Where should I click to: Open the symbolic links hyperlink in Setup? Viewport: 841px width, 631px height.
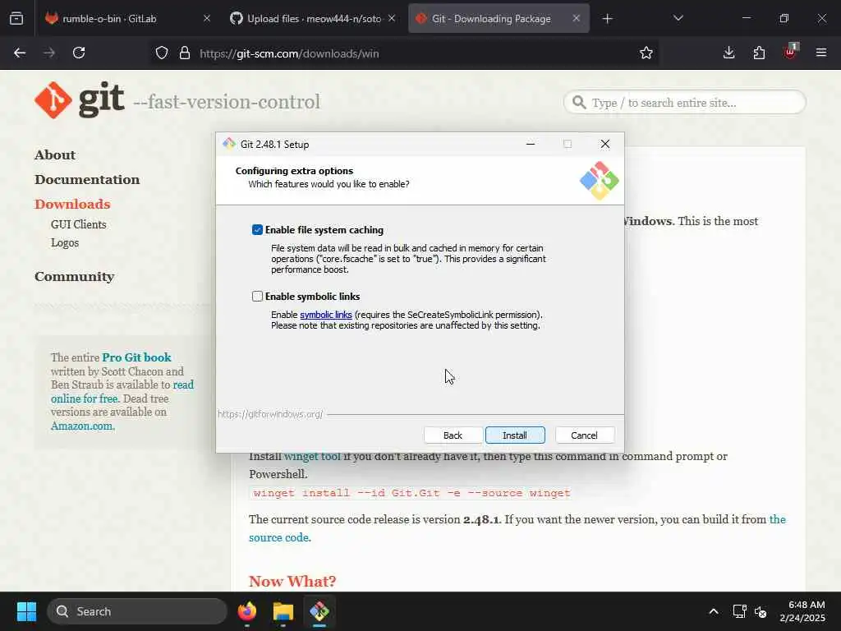click(x=325, y=315)
